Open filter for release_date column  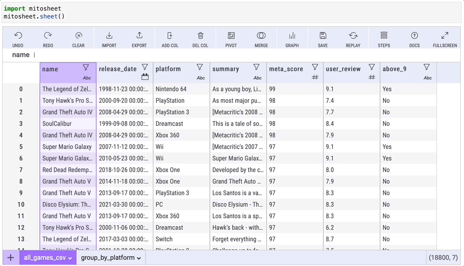pyautogui.click(x=145, y=67)
